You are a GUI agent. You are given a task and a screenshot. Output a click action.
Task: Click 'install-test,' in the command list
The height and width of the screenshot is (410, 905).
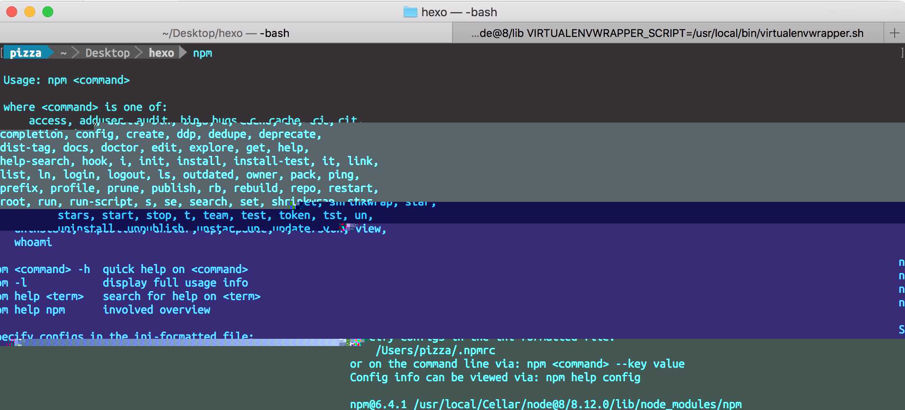274,161
